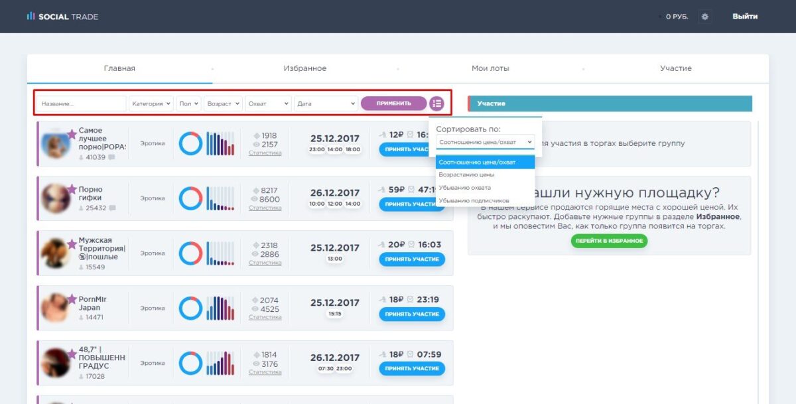Toggle favorite star on the 25432 subscribers group

(x=72, y=189)
